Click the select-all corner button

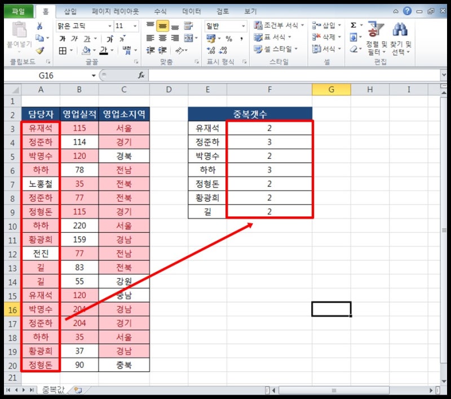[x=12, y=90]
